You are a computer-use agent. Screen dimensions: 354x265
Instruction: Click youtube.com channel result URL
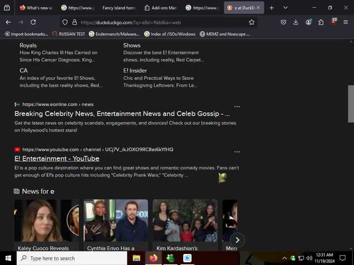[x=98, y=149]
